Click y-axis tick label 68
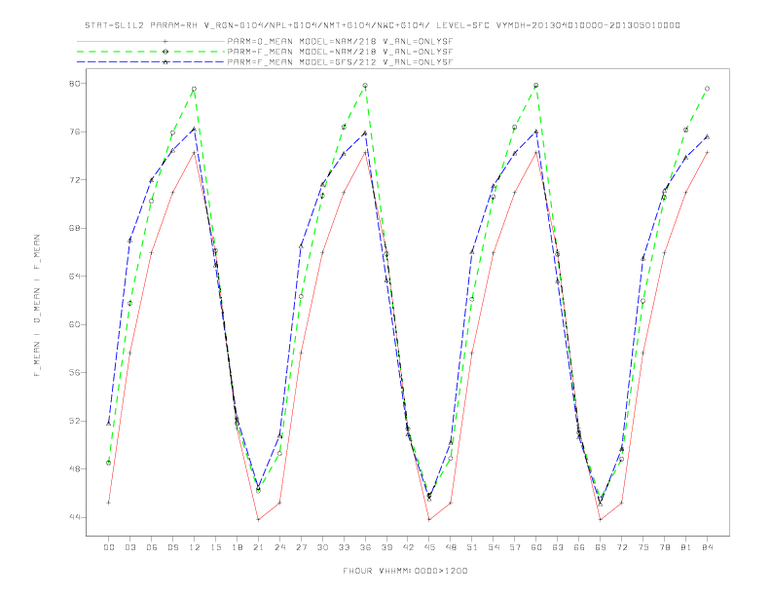Viewport: 771px width, 596px height. point(74,228)
